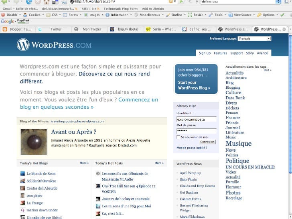Viewport: 292px width, 219px height.
Task: Click the green checkmark validation icon
Action: pos(282,15)
